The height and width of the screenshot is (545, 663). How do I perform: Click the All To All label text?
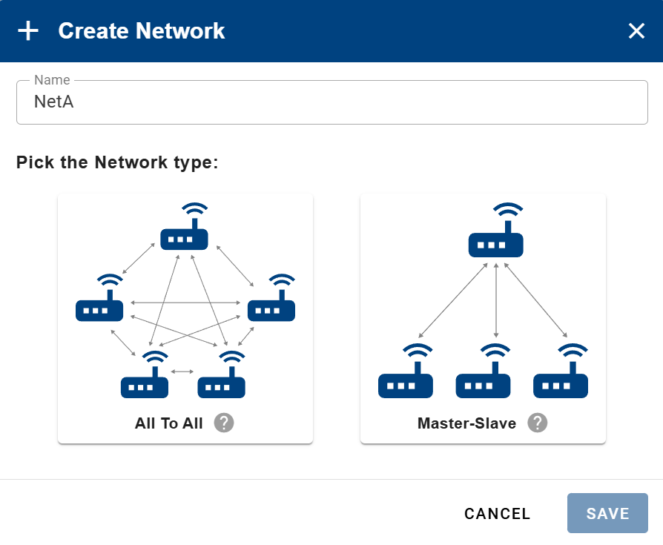point(168,423)
